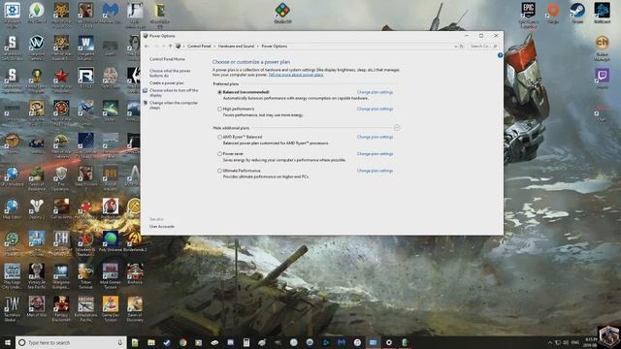Focus the Search Control Panel box

click(x=483, y=47)
